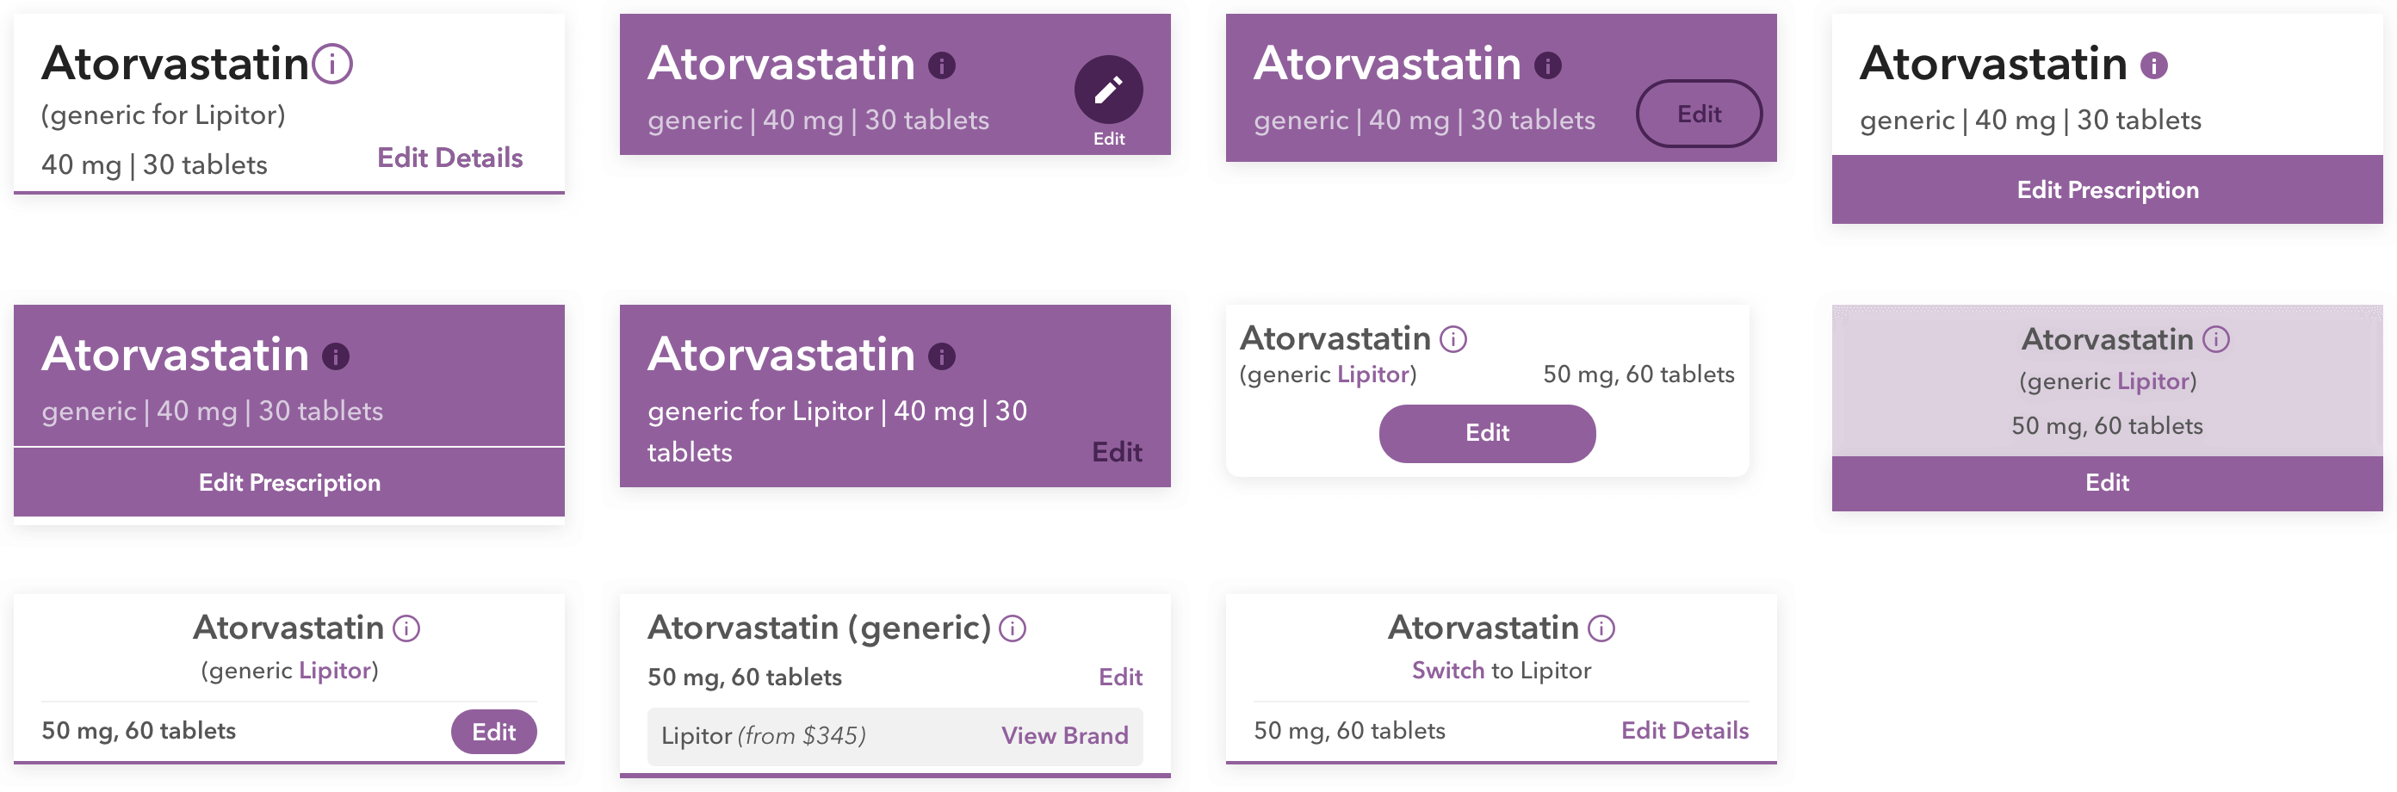Open info icon on first white Atorvastatin card

332,65
